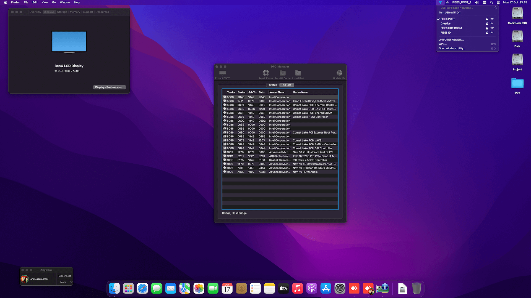Sort the PCI list by Vendor column

[x=231, y=92]
